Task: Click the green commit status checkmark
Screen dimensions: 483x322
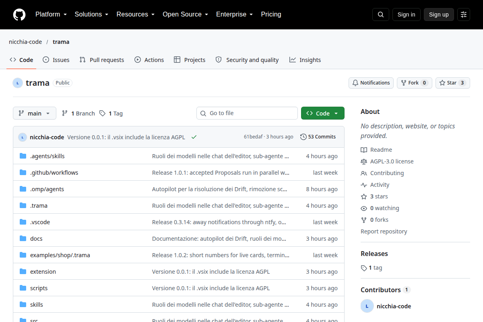Action: pos(194,137)
